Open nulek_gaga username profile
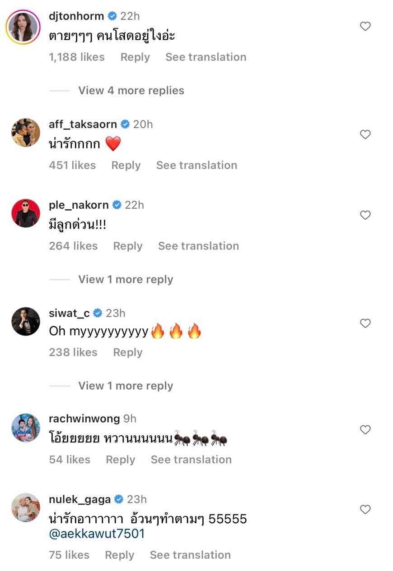Viewport: 393px width, 571px height. (80, 499)
